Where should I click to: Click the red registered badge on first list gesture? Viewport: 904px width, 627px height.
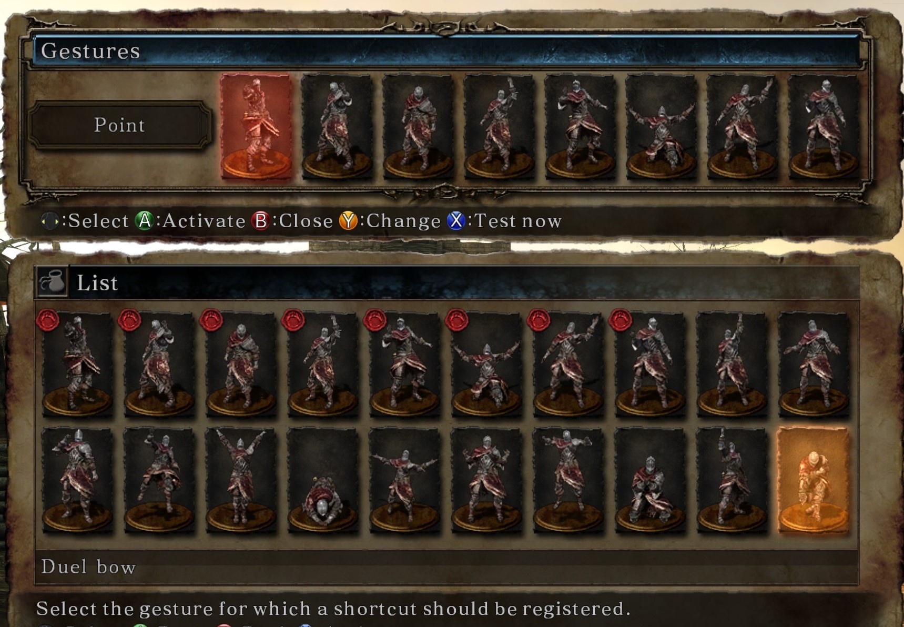(x=48, y=320)
